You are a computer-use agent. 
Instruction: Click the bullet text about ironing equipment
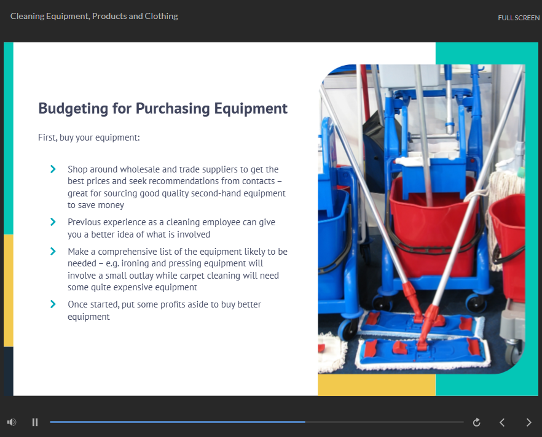point(177,269)
